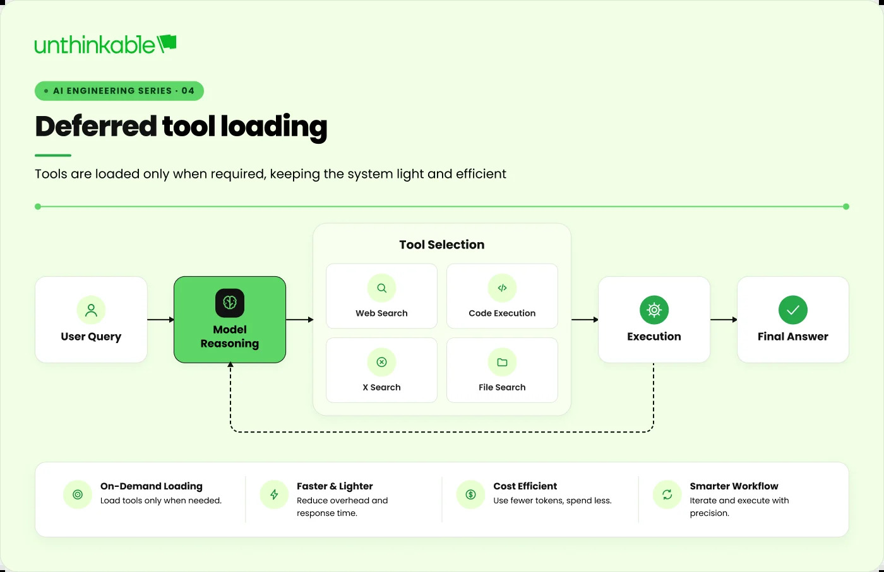Click the Web Search magnifier icon
Screen dimensions: 884x572
click(x=381, y=288)
